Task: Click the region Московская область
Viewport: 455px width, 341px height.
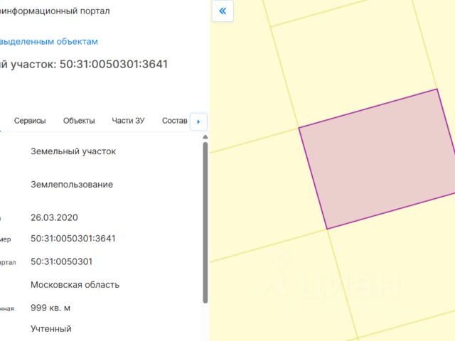Action: click(75, 285)
